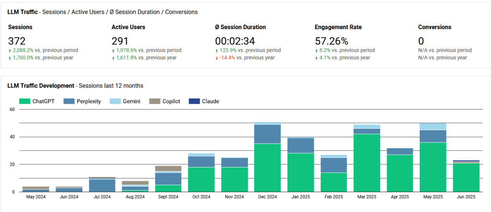Click the green arrow next to 1,611.8%

pyautogui.click(x=113, y=58)
